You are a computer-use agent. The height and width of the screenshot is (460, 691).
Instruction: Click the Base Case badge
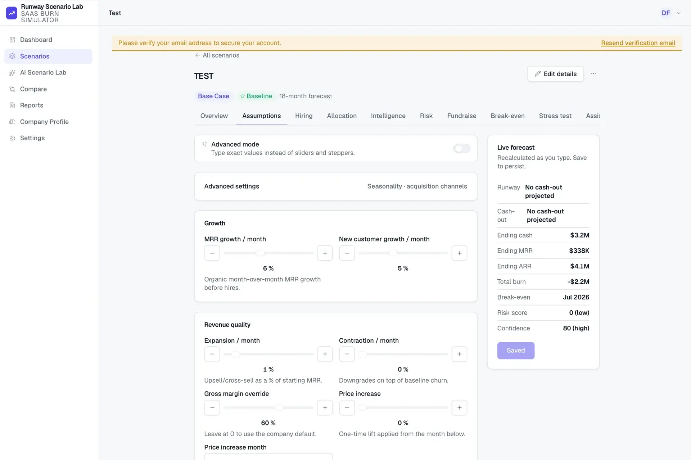(213, 96)
